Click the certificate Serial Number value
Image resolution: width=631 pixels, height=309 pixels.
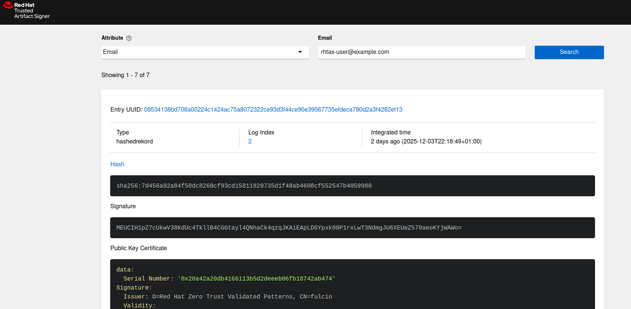pyautogui.click(x=256, y=279)
